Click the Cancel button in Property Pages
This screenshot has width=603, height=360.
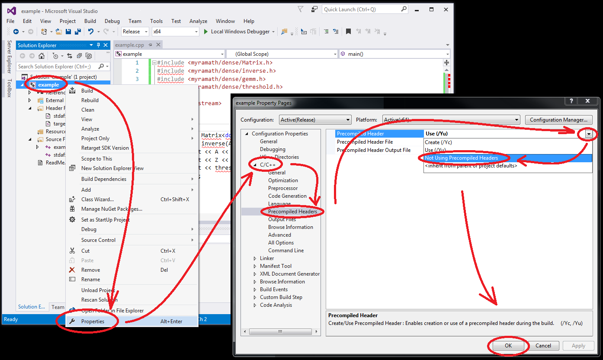(x=543, y=345)
